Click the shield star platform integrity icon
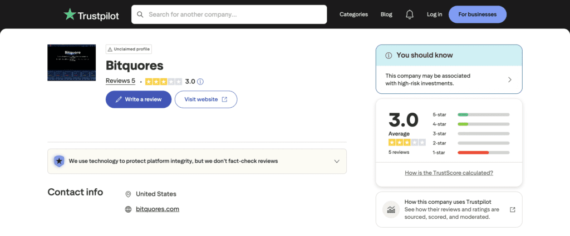 [58, 161]
